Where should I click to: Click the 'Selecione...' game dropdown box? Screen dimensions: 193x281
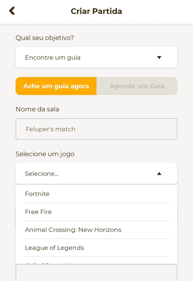[x=96, y=174]
